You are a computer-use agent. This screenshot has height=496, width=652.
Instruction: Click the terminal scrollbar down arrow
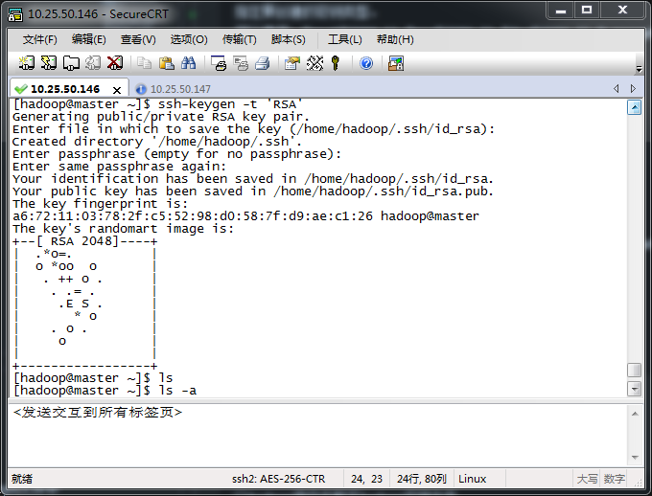pyautogui.click(x=634, y=389)
